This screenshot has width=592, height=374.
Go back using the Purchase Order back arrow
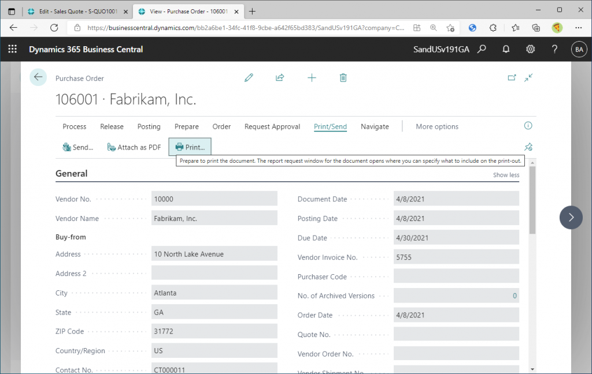tap(38, 77)
